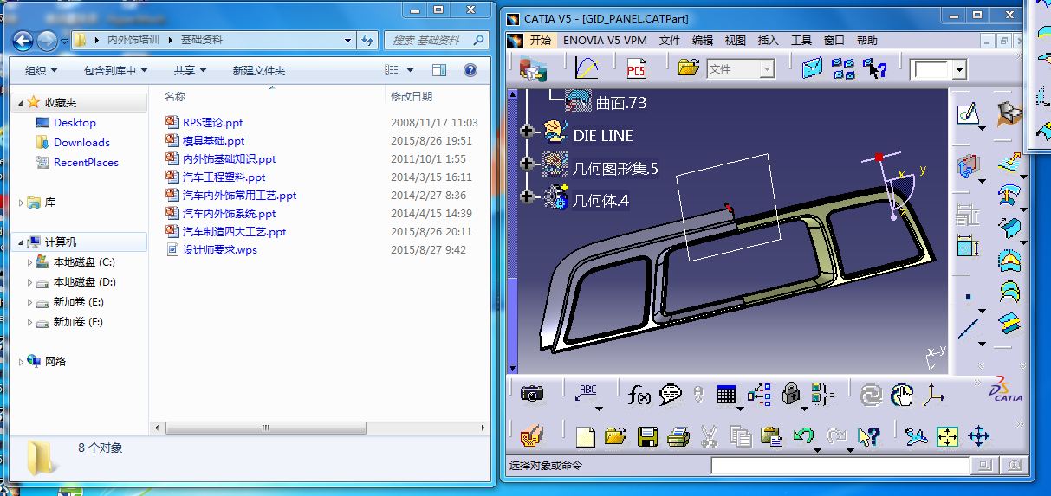Click the Design Table icon

coord(726,396)
